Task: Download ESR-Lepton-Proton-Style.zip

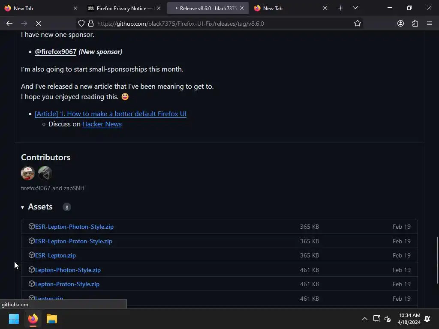Action: click(x=74, y=241)
